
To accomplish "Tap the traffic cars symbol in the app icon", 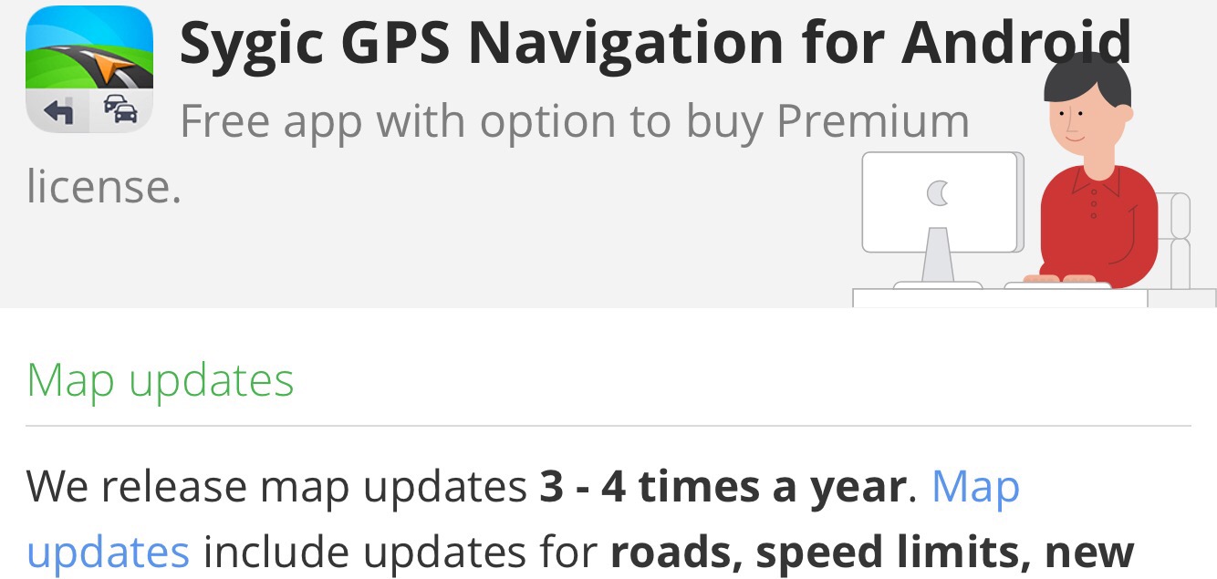I will point(120,110).
